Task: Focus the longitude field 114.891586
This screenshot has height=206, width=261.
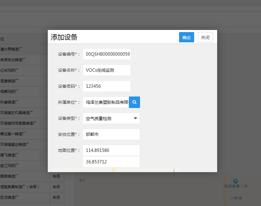Action: (111, 150)
